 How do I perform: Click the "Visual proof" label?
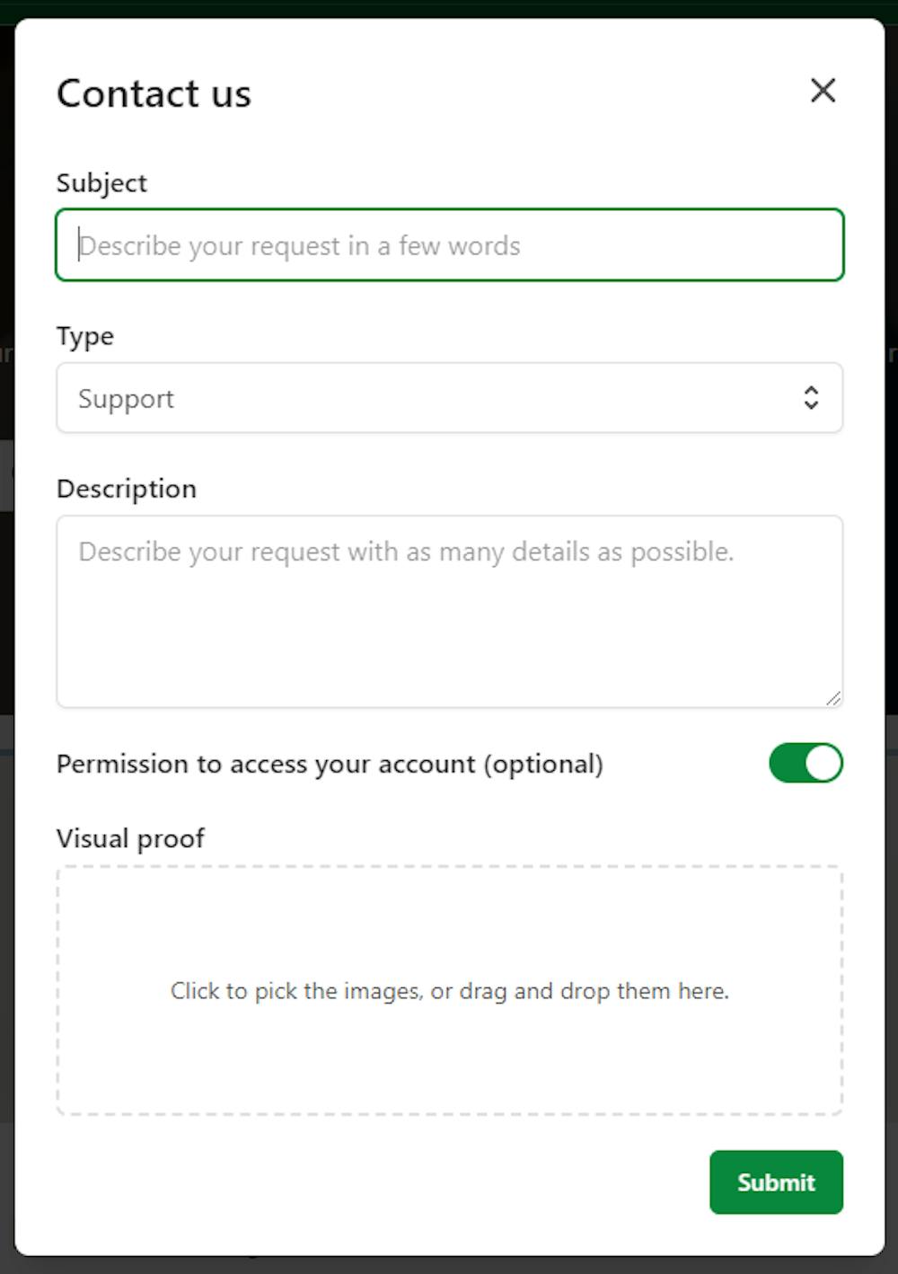[x=130, y=838]
